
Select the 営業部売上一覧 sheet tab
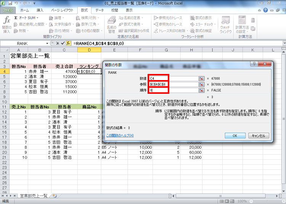pos(34,196)
